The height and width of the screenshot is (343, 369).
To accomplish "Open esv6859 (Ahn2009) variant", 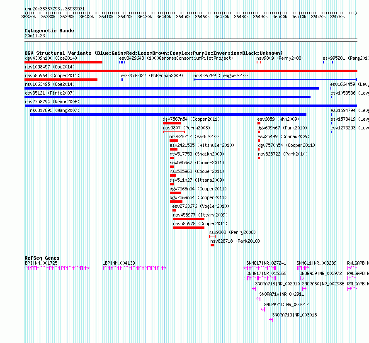I will (x=278, y=119).
